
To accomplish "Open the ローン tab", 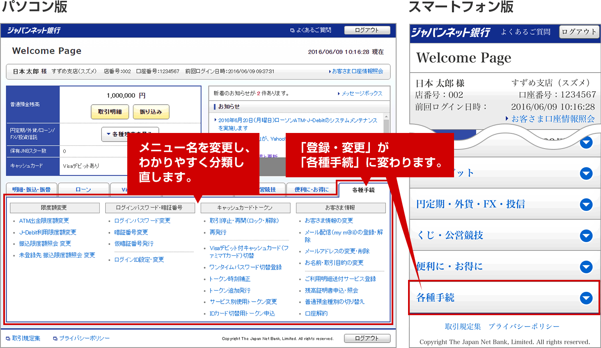I will click(x=83, y=190).
